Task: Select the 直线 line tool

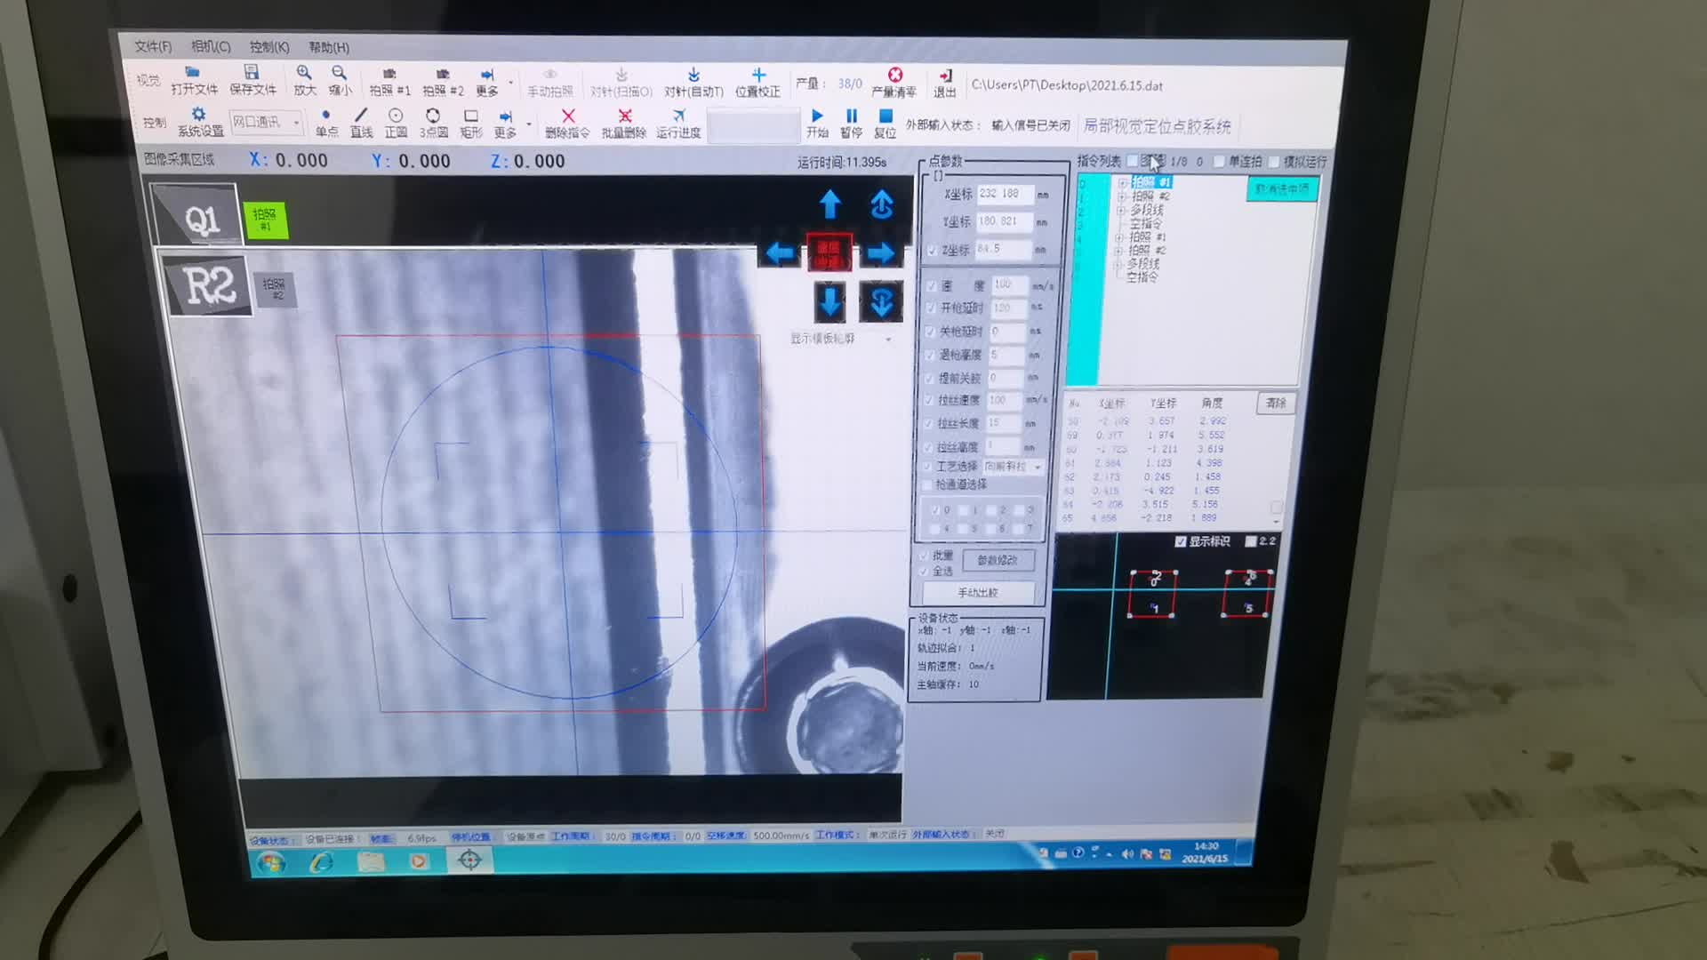Action: (x=361, y=123)
